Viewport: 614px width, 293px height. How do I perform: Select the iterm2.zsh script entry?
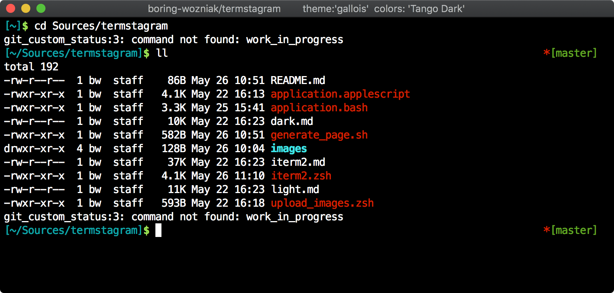click(301, 176)
